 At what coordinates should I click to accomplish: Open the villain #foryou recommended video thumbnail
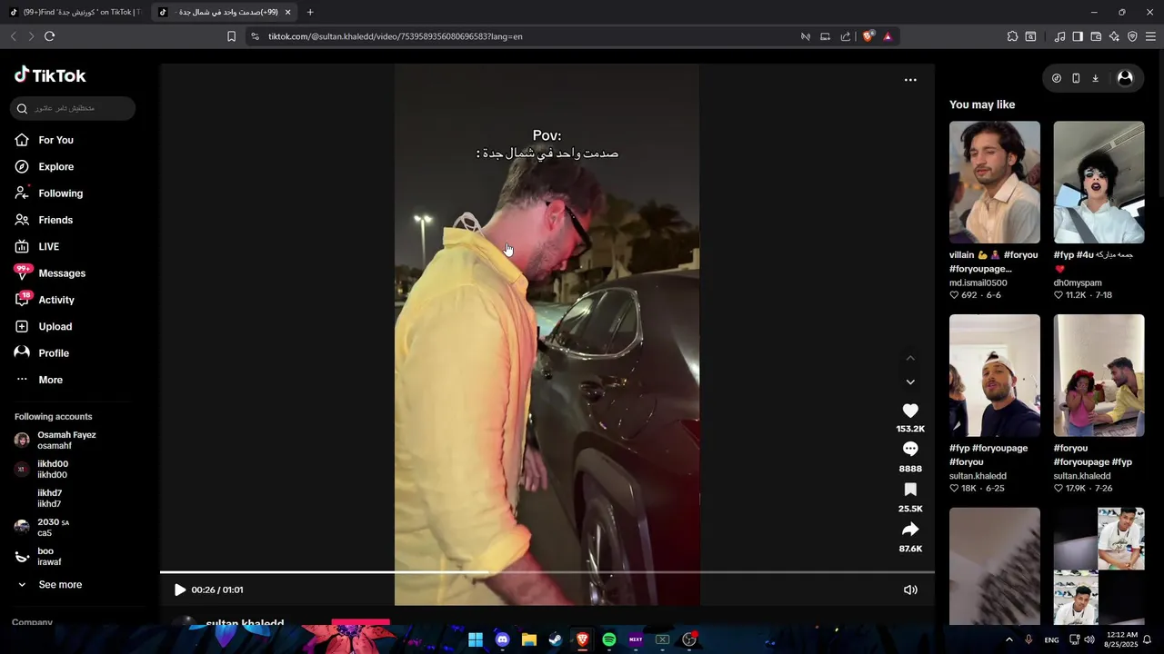point(995,183)
